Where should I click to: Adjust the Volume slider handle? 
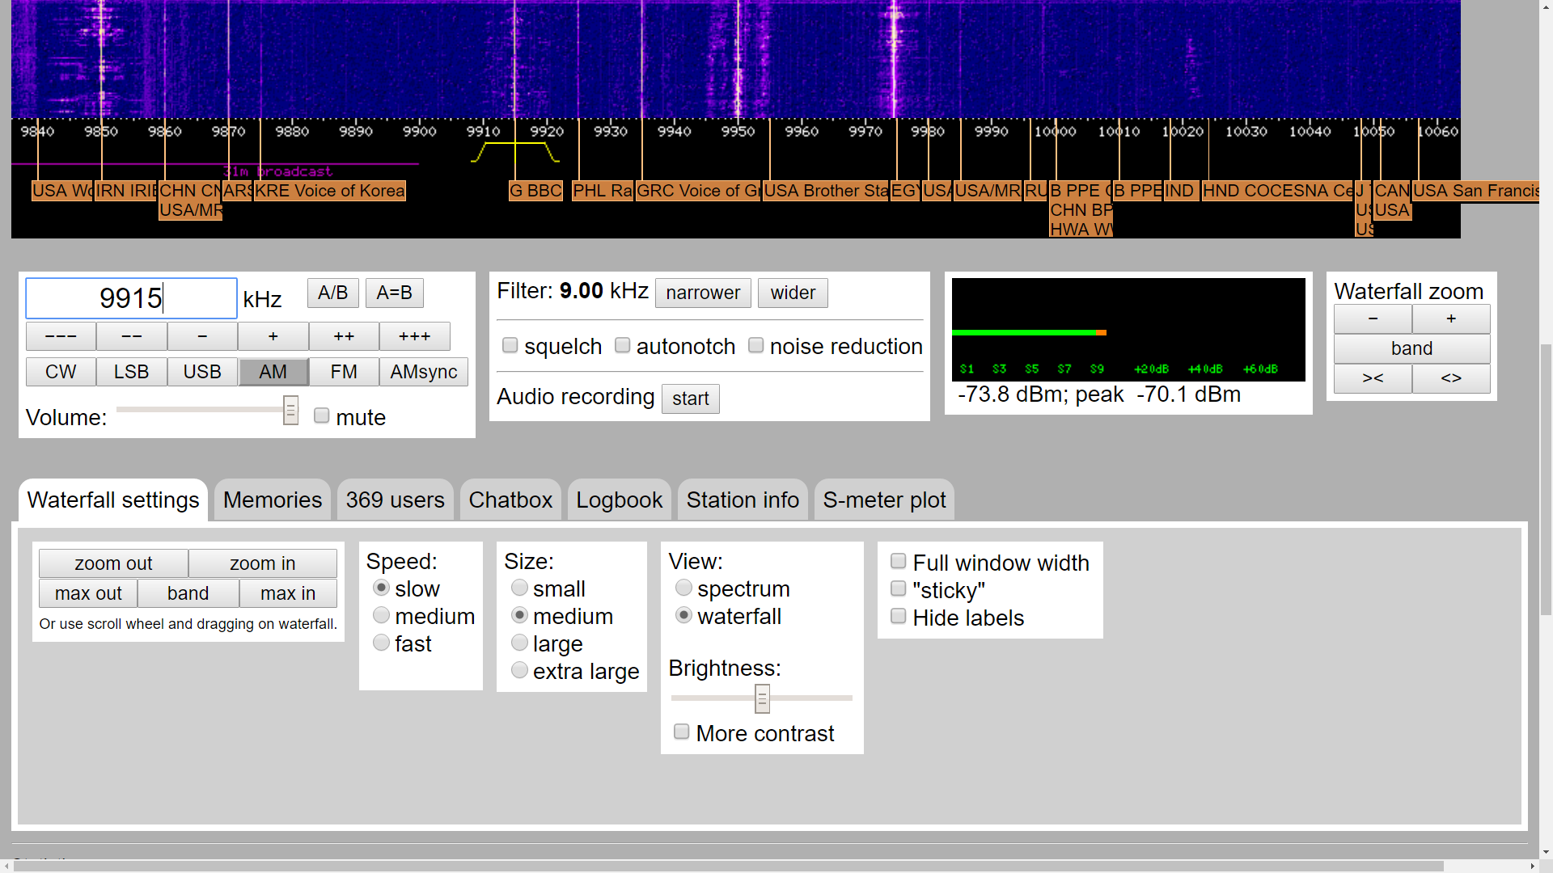pyautogui.click(x=290, y=411)
